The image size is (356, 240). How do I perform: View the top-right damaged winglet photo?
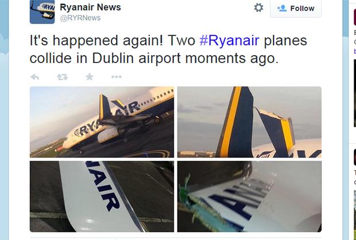(x=249, y=121)
